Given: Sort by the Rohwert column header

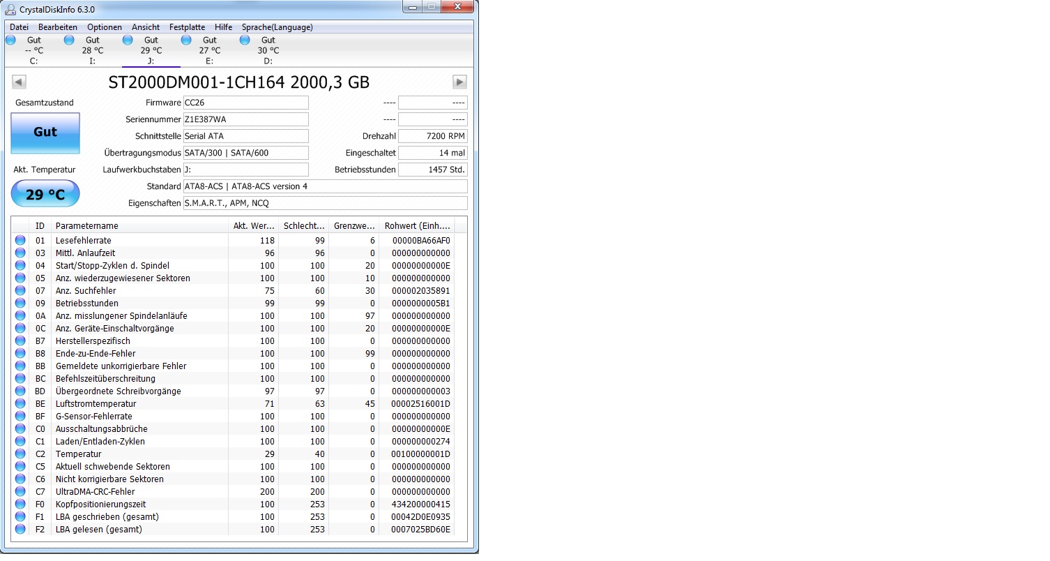Looking at the screenshot, I should pyautogui.click(x=417, y=225).
